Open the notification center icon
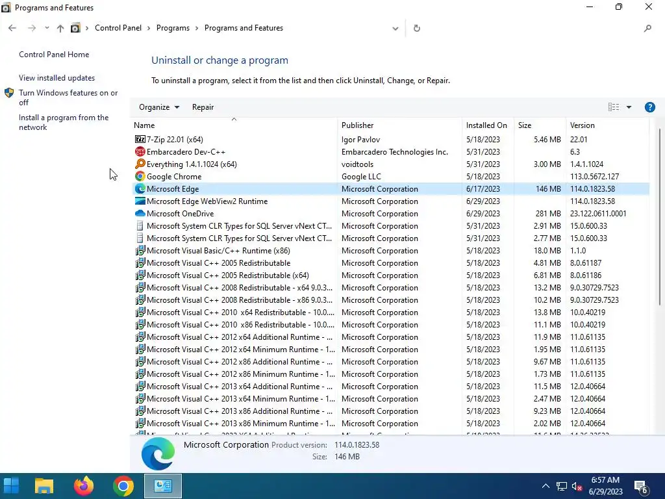Image resolution: width=665 pixels, height=499 pixels. point(640,487)
